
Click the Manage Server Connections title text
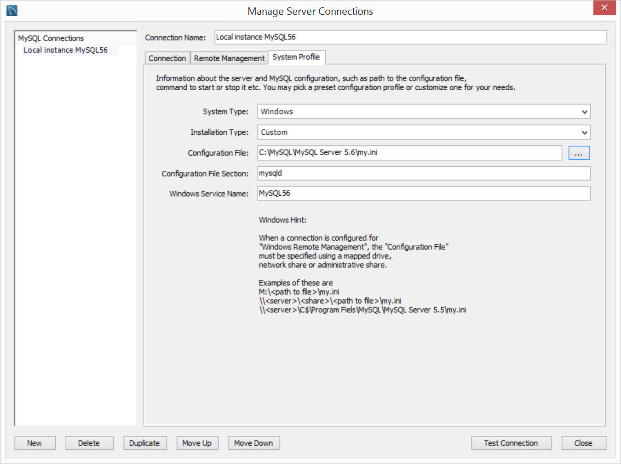(x=310, y=12)
